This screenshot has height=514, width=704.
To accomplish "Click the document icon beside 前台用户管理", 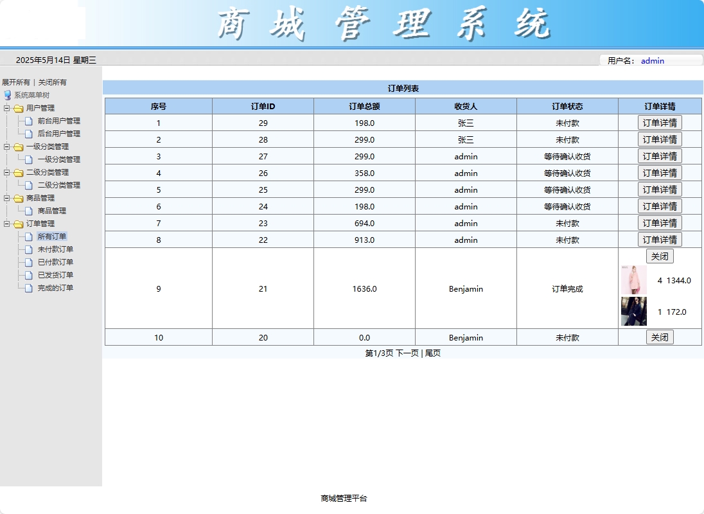I will pyautogui.click(x=30, y=121).
